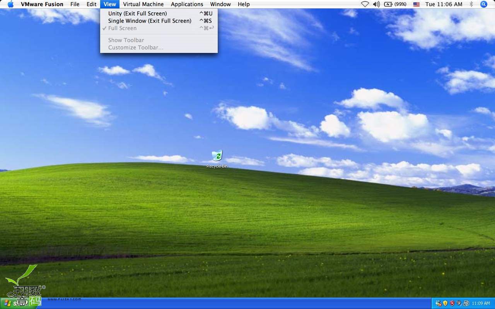Open the Edit menu
The height and width of the screenshot is (309, 495).
pos(92,4)
